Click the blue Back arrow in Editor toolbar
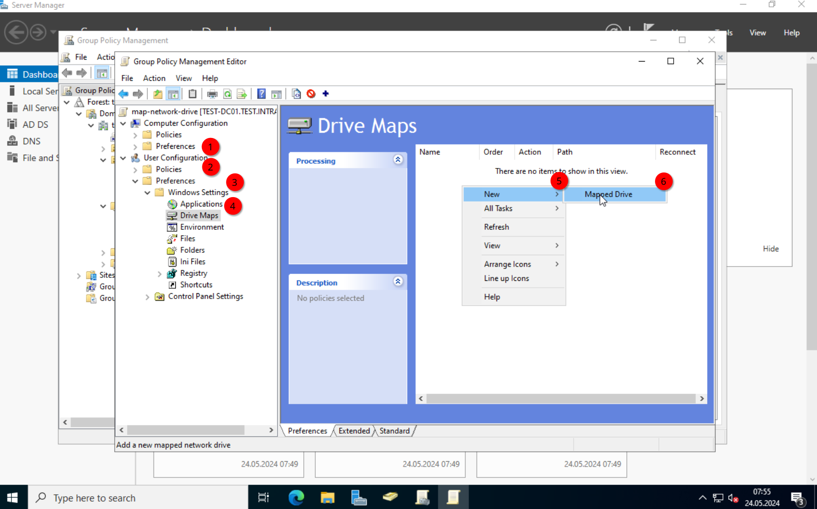The image size is (817, 509). (124, 94)
